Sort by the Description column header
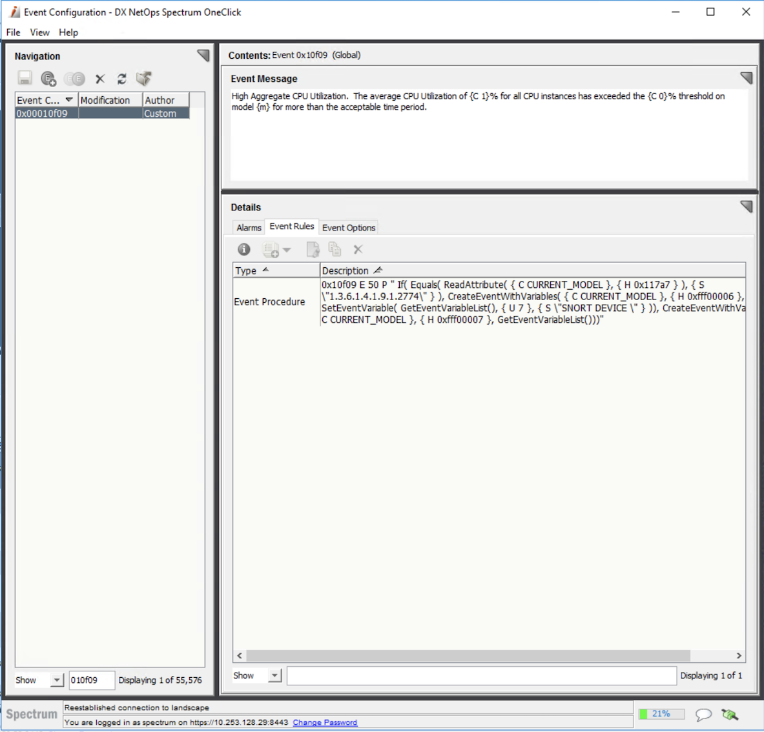This screenshot has height=732, width=764. click(x=533, y=270)
